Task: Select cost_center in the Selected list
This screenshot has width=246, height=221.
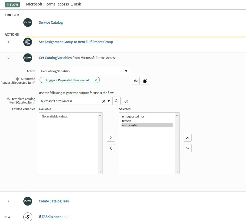Action: click(147, 125)
